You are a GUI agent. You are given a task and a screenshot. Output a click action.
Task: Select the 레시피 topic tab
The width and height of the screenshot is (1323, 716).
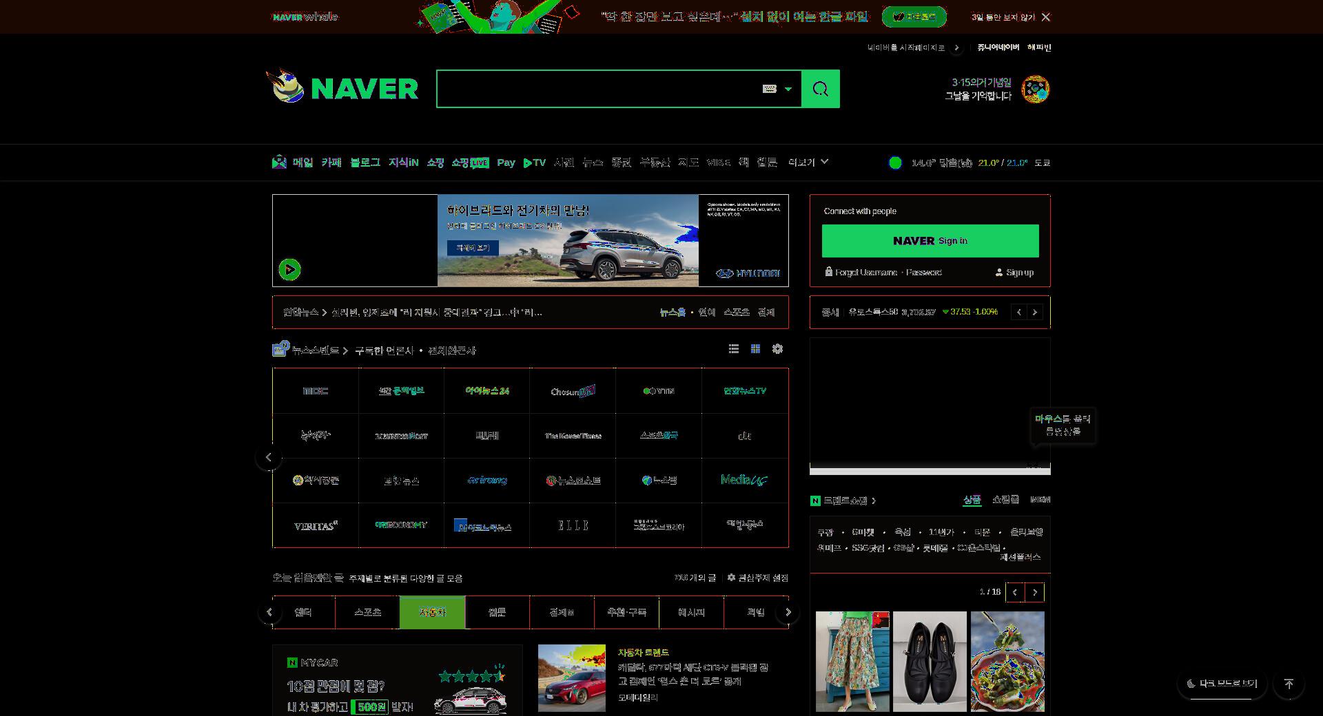pos(691,612)
